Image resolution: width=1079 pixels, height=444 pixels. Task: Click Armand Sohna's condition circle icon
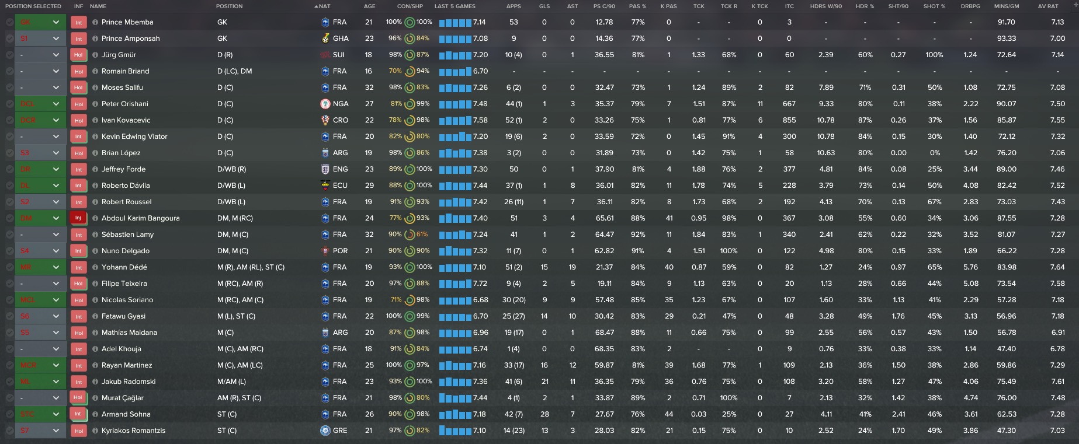[410, 414]
